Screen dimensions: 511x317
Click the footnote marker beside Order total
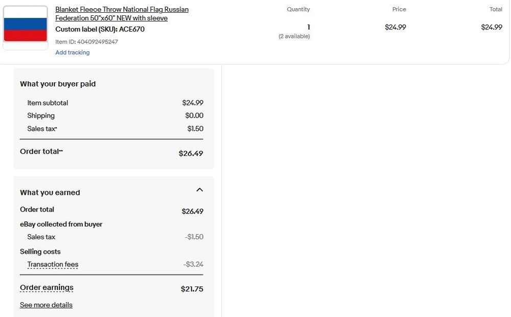[x=61, y=151]
